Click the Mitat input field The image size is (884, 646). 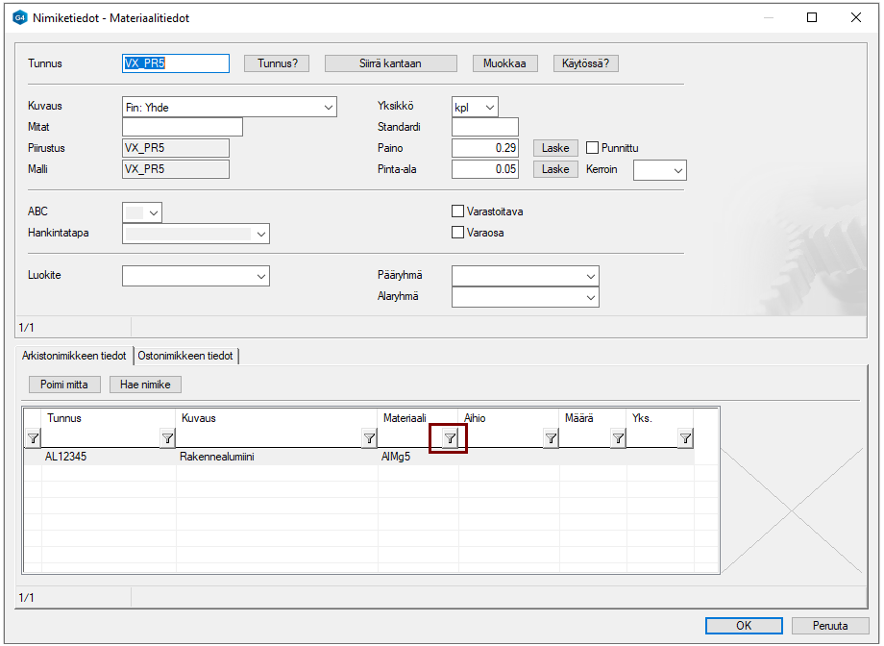[x=183, y=127]
